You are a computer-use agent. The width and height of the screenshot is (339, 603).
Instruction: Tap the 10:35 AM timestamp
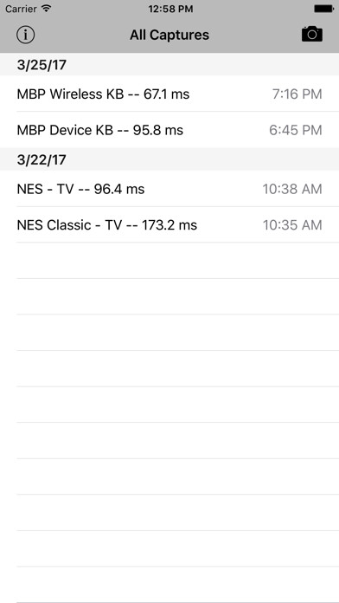[292, 225]
